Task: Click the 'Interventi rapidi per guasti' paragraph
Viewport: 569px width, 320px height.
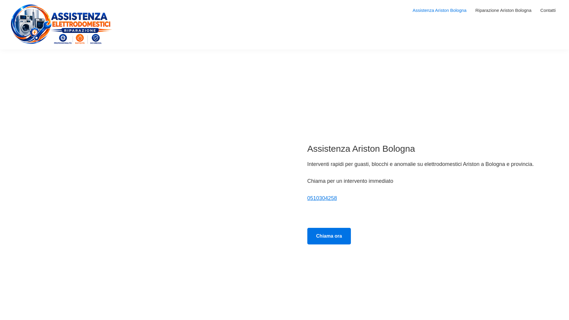Action: coord(420,164)
